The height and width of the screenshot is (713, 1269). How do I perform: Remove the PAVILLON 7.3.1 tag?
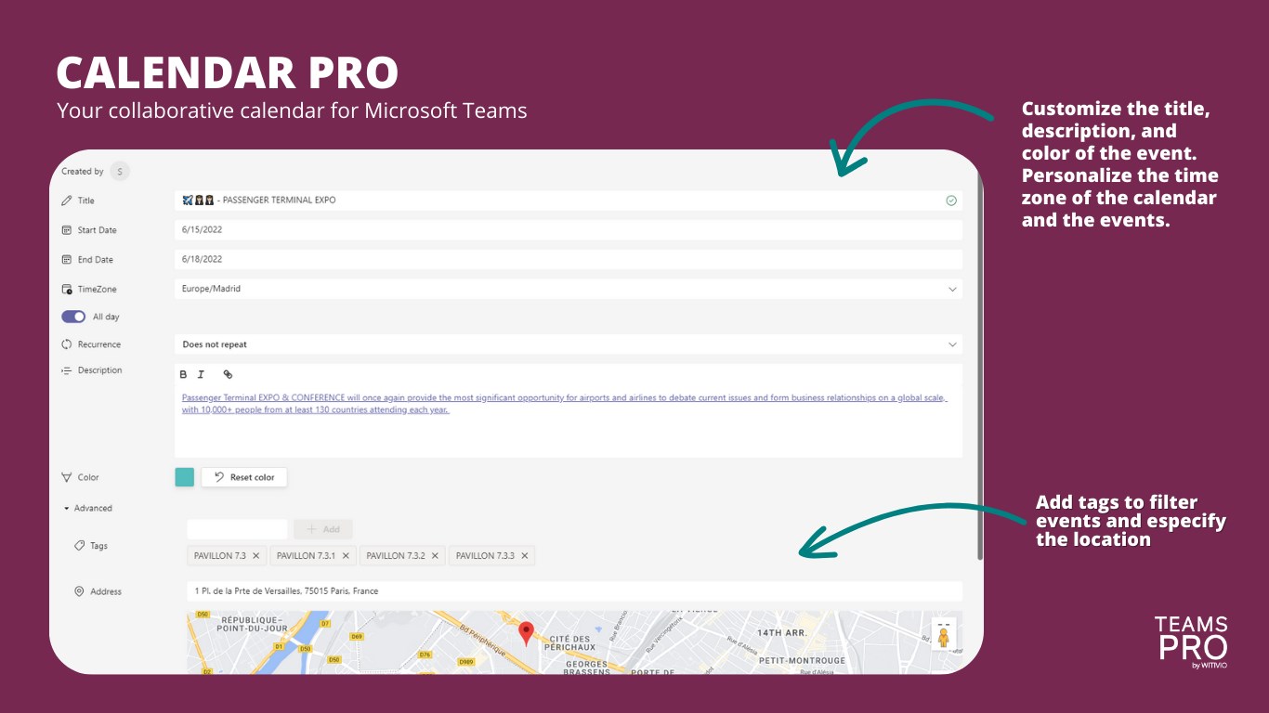[346, 556]
